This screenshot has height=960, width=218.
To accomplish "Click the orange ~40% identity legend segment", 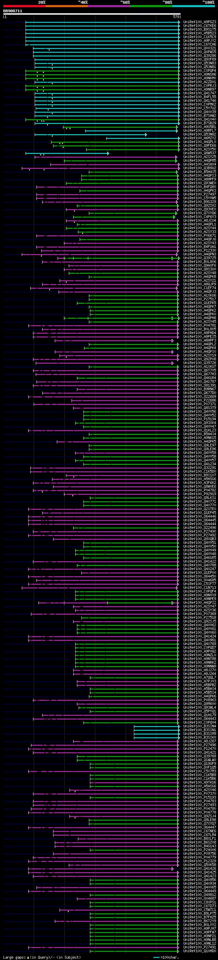I will coord(67,5).
